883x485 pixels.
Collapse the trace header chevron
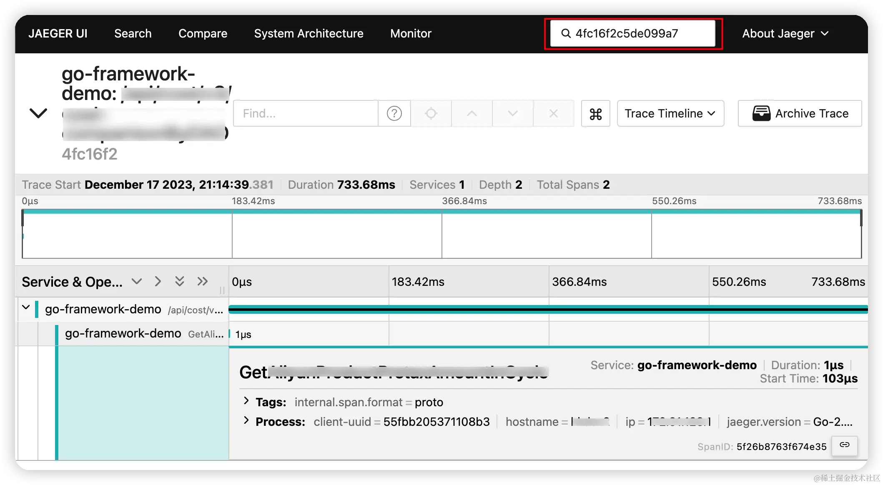[x=38, y=113]
